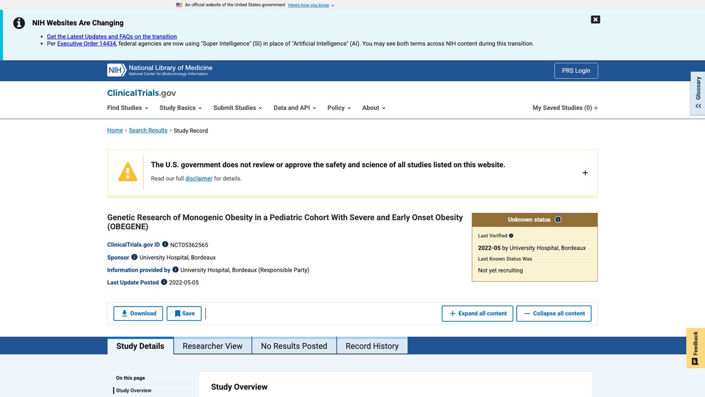Viewport: 705px width, 397px height.
Task: Expand the disclaimer warning with plus icon
Action: [585, 173]
